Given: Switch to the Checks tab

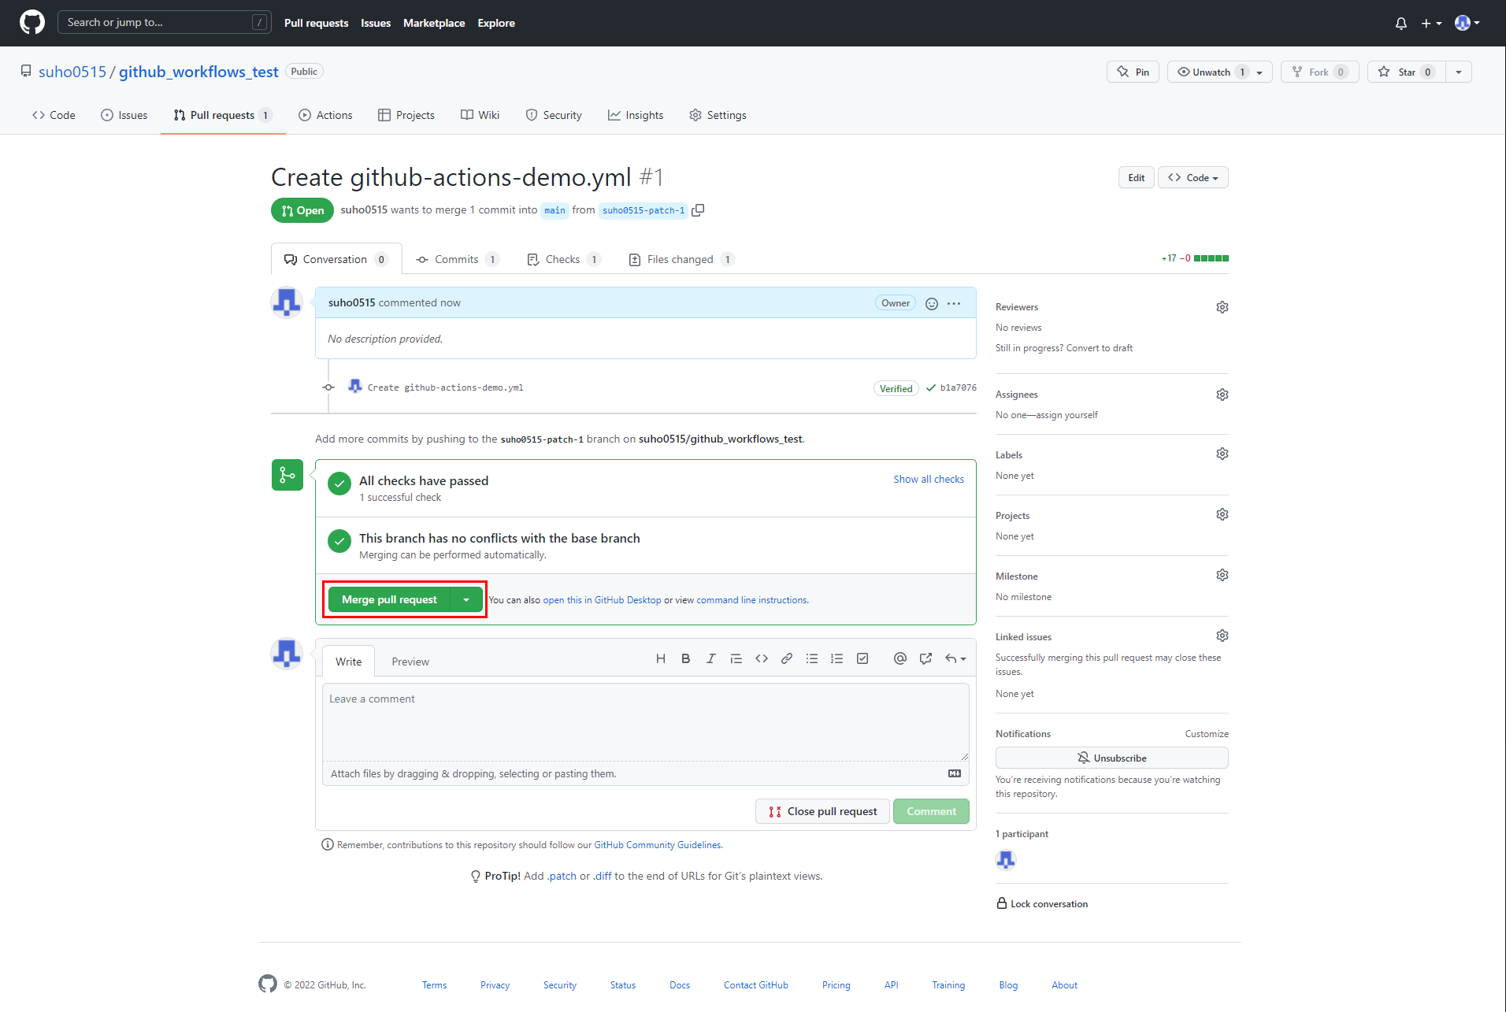Looking at the screenshot, I should click(564, 259).
